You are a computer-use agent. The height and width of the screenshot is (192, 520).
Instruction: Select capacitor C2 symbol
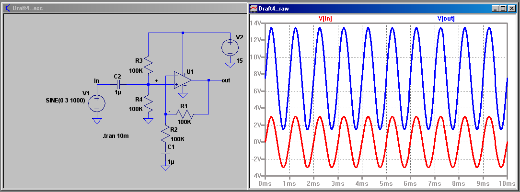pos(118,84)
